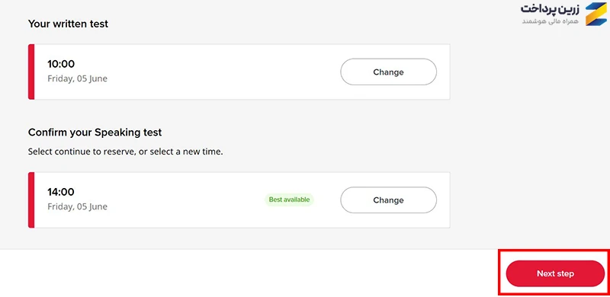Click the ZarinPal logo icon

pyautogui.click(x=596, y=14)
